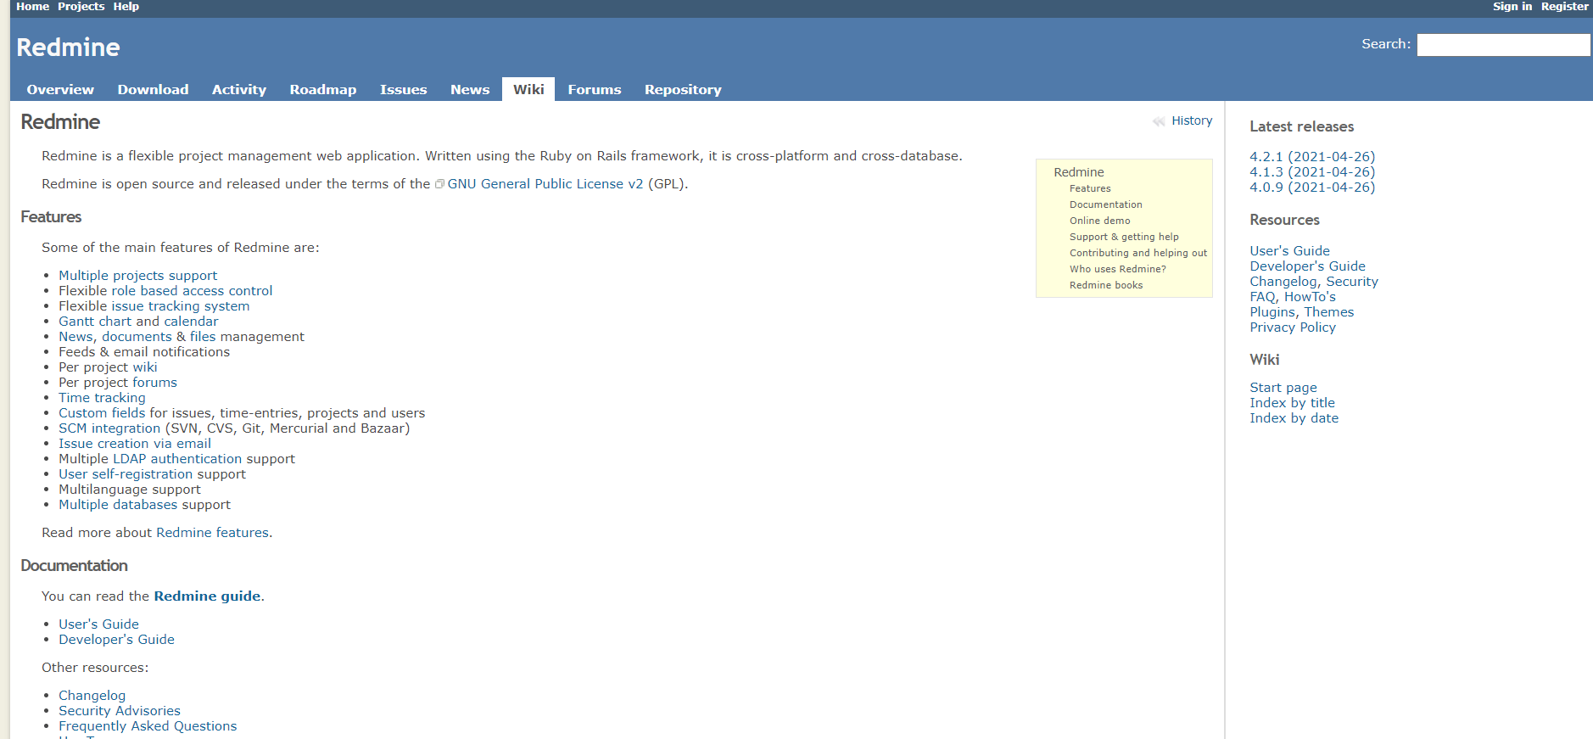Viewport: 1593px width, 739px height.
Task: Open Help in the top menu
Action: tap(126, 7)
